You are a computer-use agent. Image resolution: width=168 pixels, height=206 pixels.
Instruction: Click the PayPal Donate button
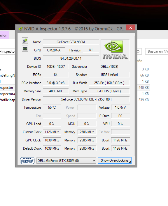27,160
